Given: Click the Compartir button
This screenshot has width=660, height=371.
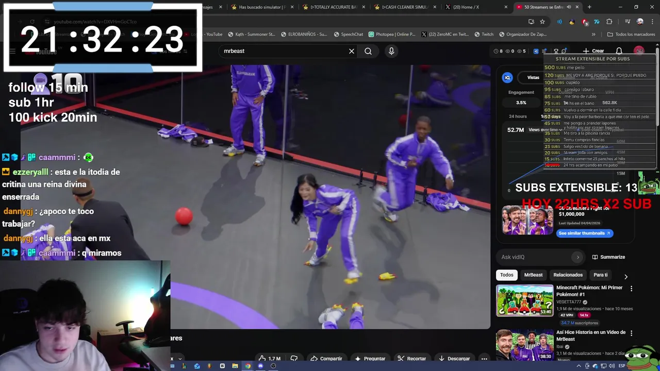Looking at the screenshot, I should (x=326, y=359).
